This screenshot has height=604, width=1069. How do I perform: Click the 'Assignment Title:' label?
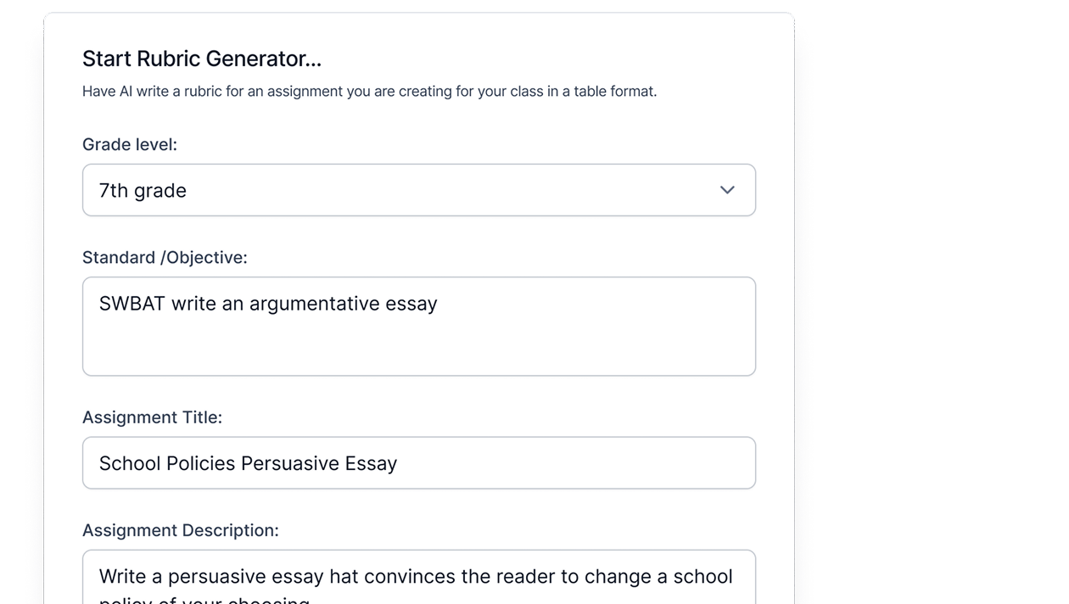[152, 417]
